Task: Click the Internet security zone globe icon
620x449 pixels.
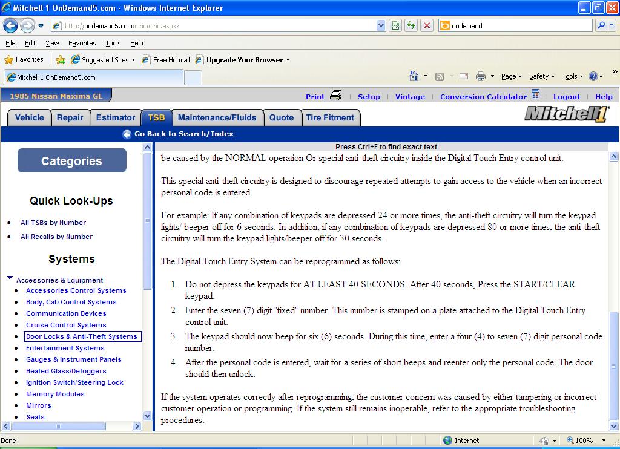Action: tap(447, 441)
